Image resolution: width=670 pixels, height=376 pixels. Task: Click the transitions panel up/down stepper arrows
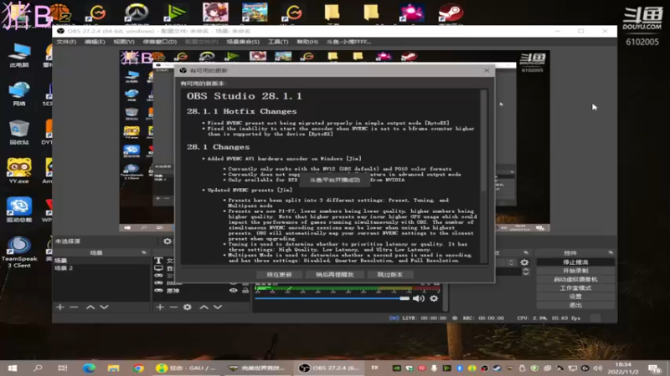pyautogui.click(x=526, y=272)
